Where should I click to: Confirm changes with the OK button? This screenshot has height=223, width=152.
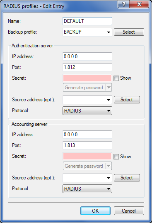[x=95, y=211]
